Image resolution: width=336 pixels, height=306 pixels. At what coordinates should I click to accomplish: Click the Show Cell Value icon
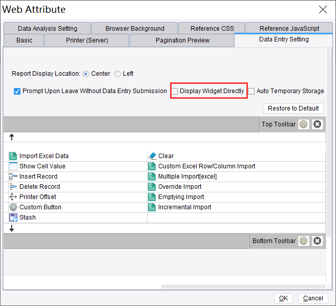click(13, 166)
